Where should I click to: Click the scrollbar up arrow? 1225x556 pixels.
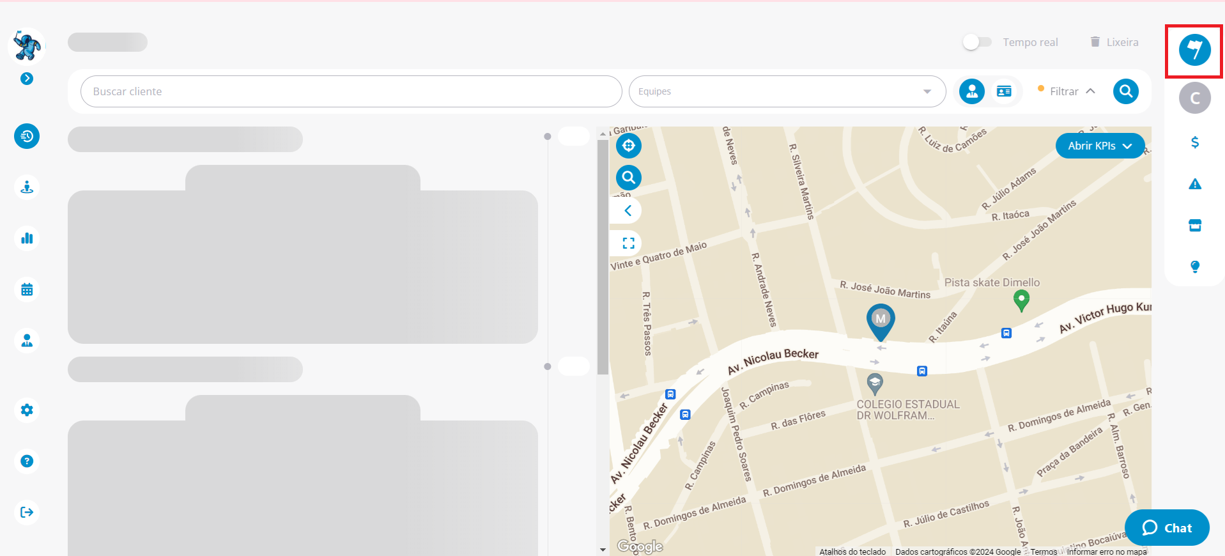click(x=603, y=134)
